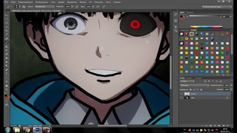Open the Редактирование menu
The height and width of the screenshot is (133, 237).
click(x=25, y=2)
